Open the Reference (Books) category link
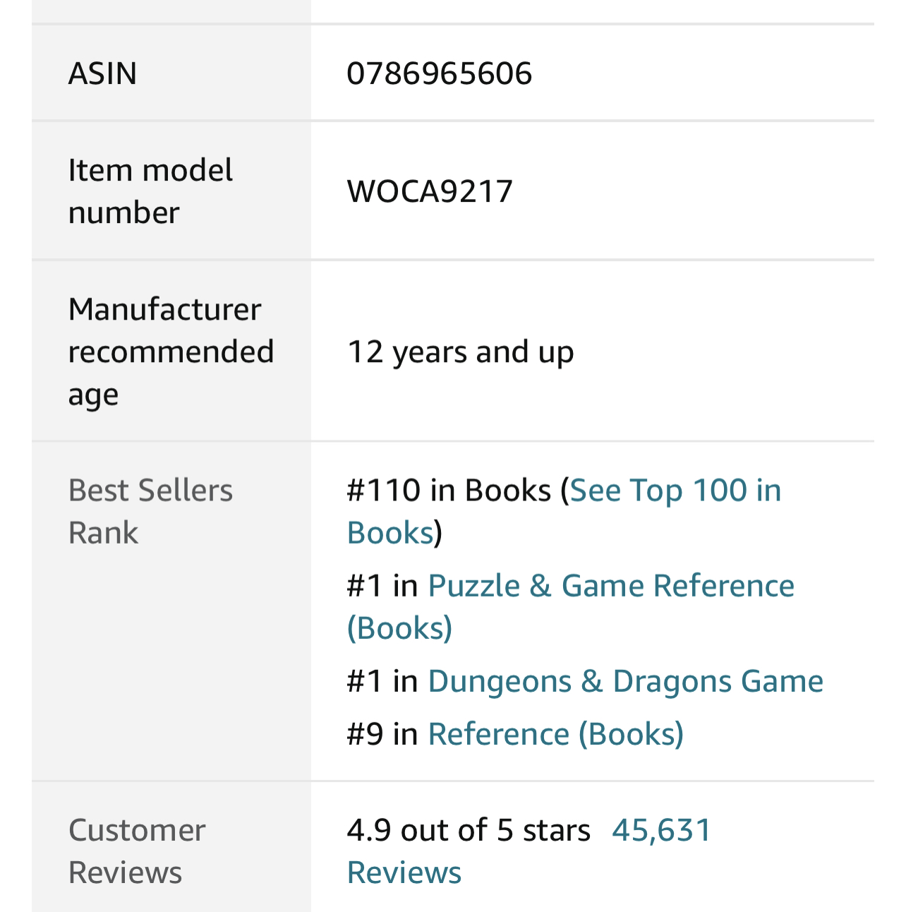The height and width of the screenshot is (912, 906). click(556, 734)
